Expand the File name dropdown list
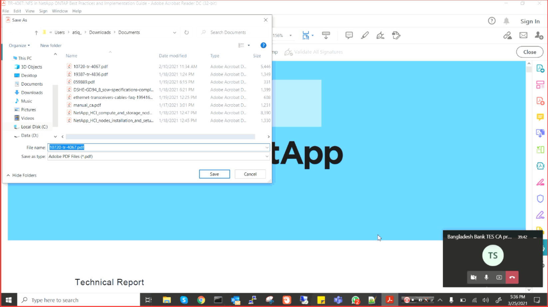Image resolution: width=548 pixels, height=307 pixels. click(x=267, y=147)
